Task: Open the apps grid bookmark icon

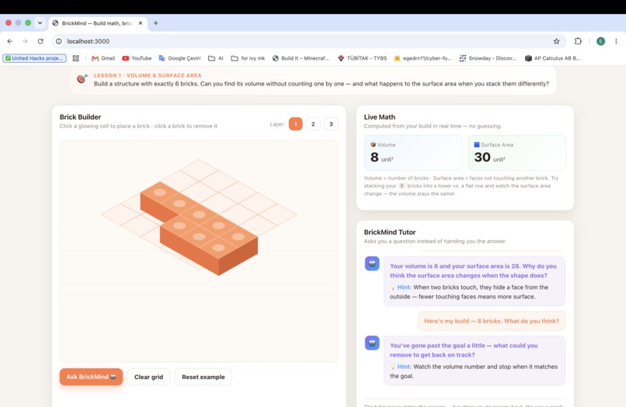Action: pos(76,58)
